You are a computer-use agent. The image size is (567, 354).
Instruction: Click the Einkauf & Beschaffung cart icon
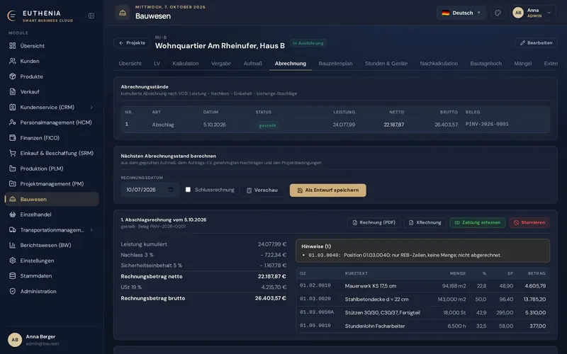tap(13, 153)
